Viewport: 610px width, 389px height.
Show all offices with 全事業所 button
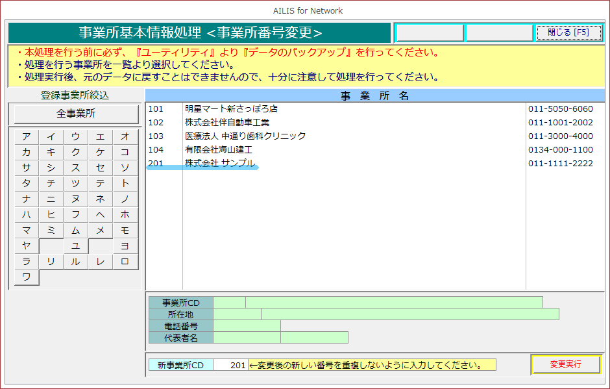click(x=76, y=114)
